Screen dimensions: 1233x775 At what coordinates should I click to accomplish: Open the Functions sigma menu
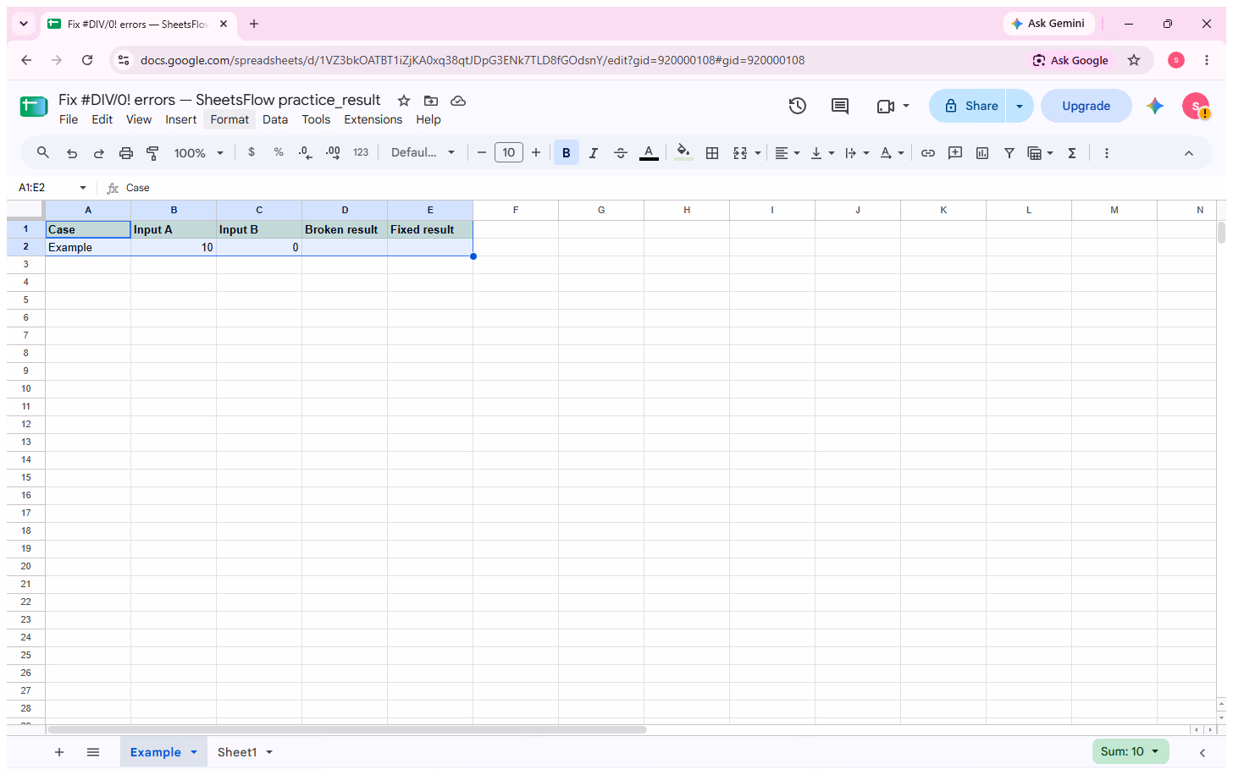point(1072,153)
